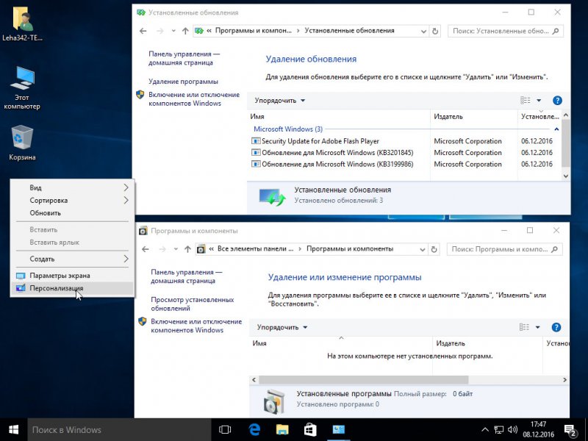Open Персонализация from context menu
The height and width of the screenshot is (441, 588).
click(x=72, y=288)
